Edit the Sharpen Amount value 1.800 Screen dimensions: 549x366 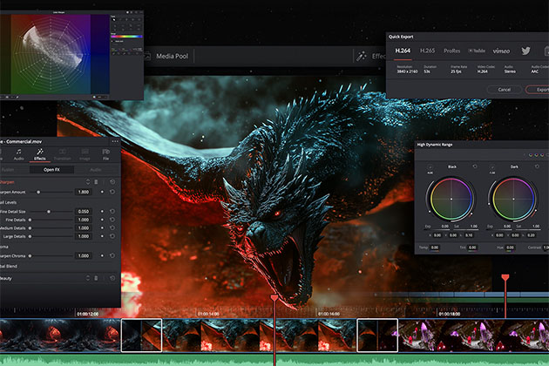[x=84, y=192]
